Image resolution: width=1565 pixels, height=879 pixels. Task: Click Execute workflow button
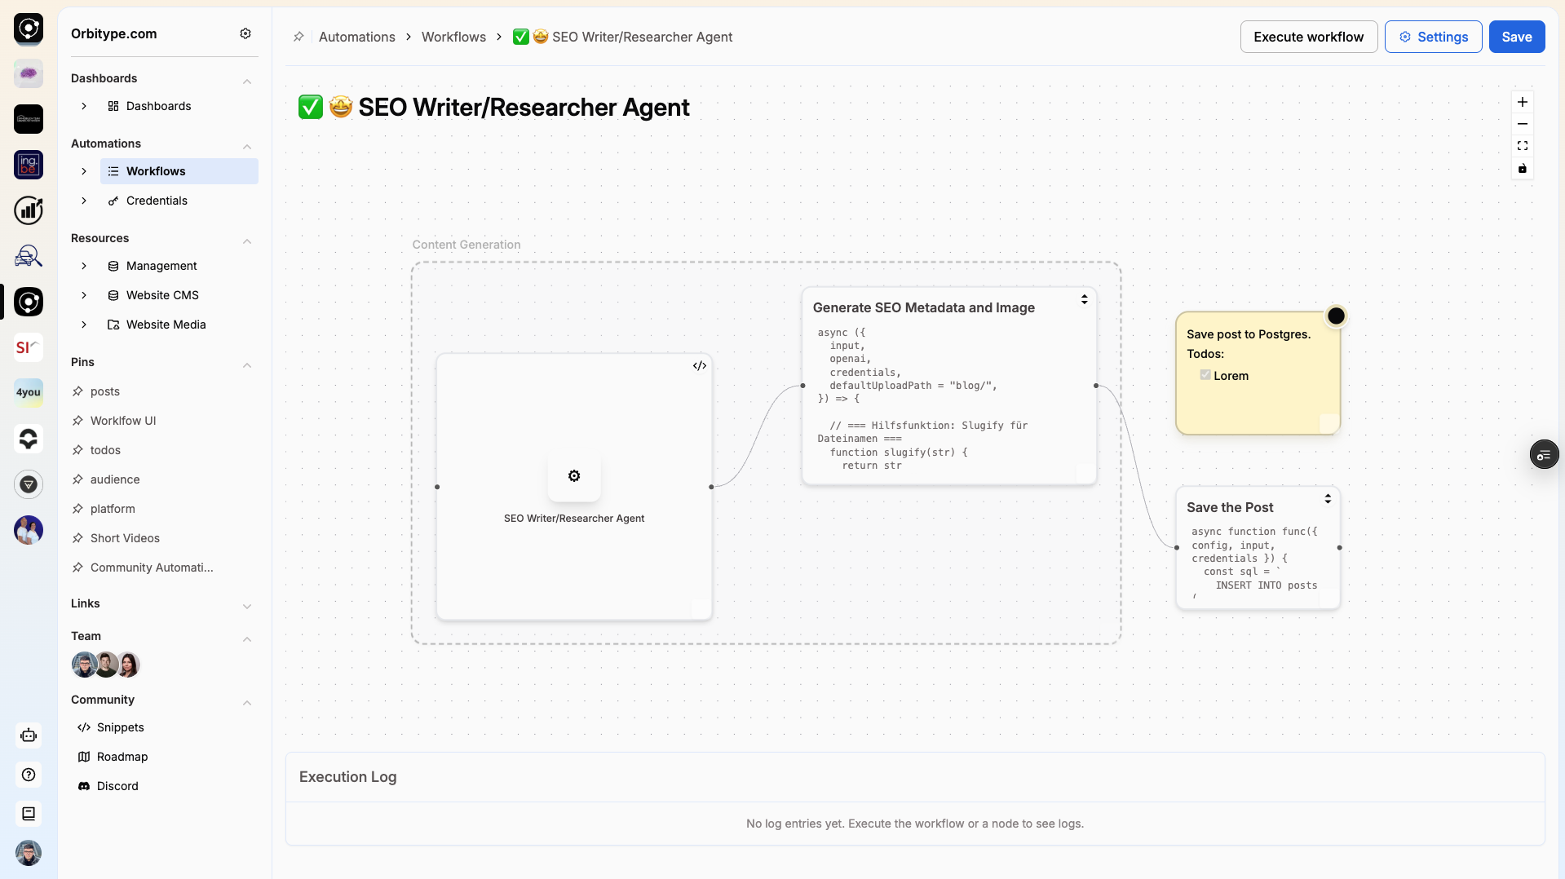tap(1308, 37)
